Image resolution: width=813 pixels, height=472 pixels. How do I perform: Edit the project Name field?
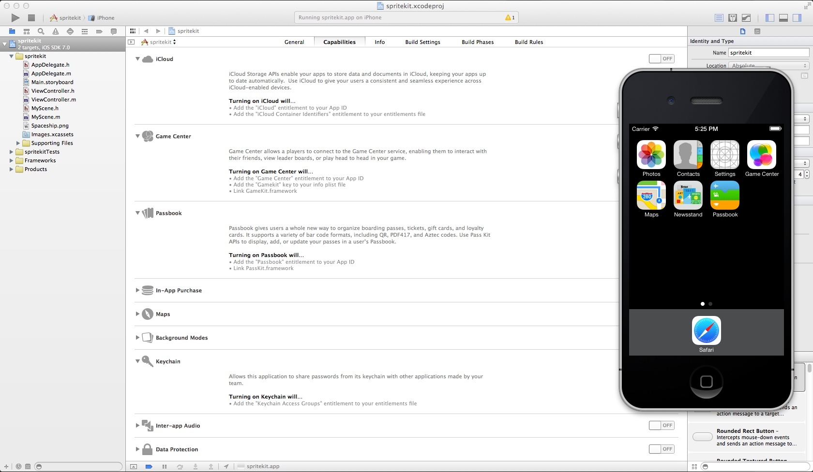pos(768,53)
